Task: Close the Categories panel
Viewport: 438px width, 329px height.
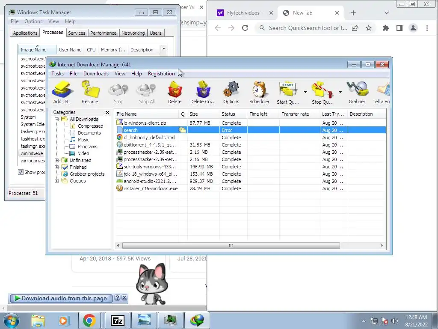Action: (x=107, y=112)
